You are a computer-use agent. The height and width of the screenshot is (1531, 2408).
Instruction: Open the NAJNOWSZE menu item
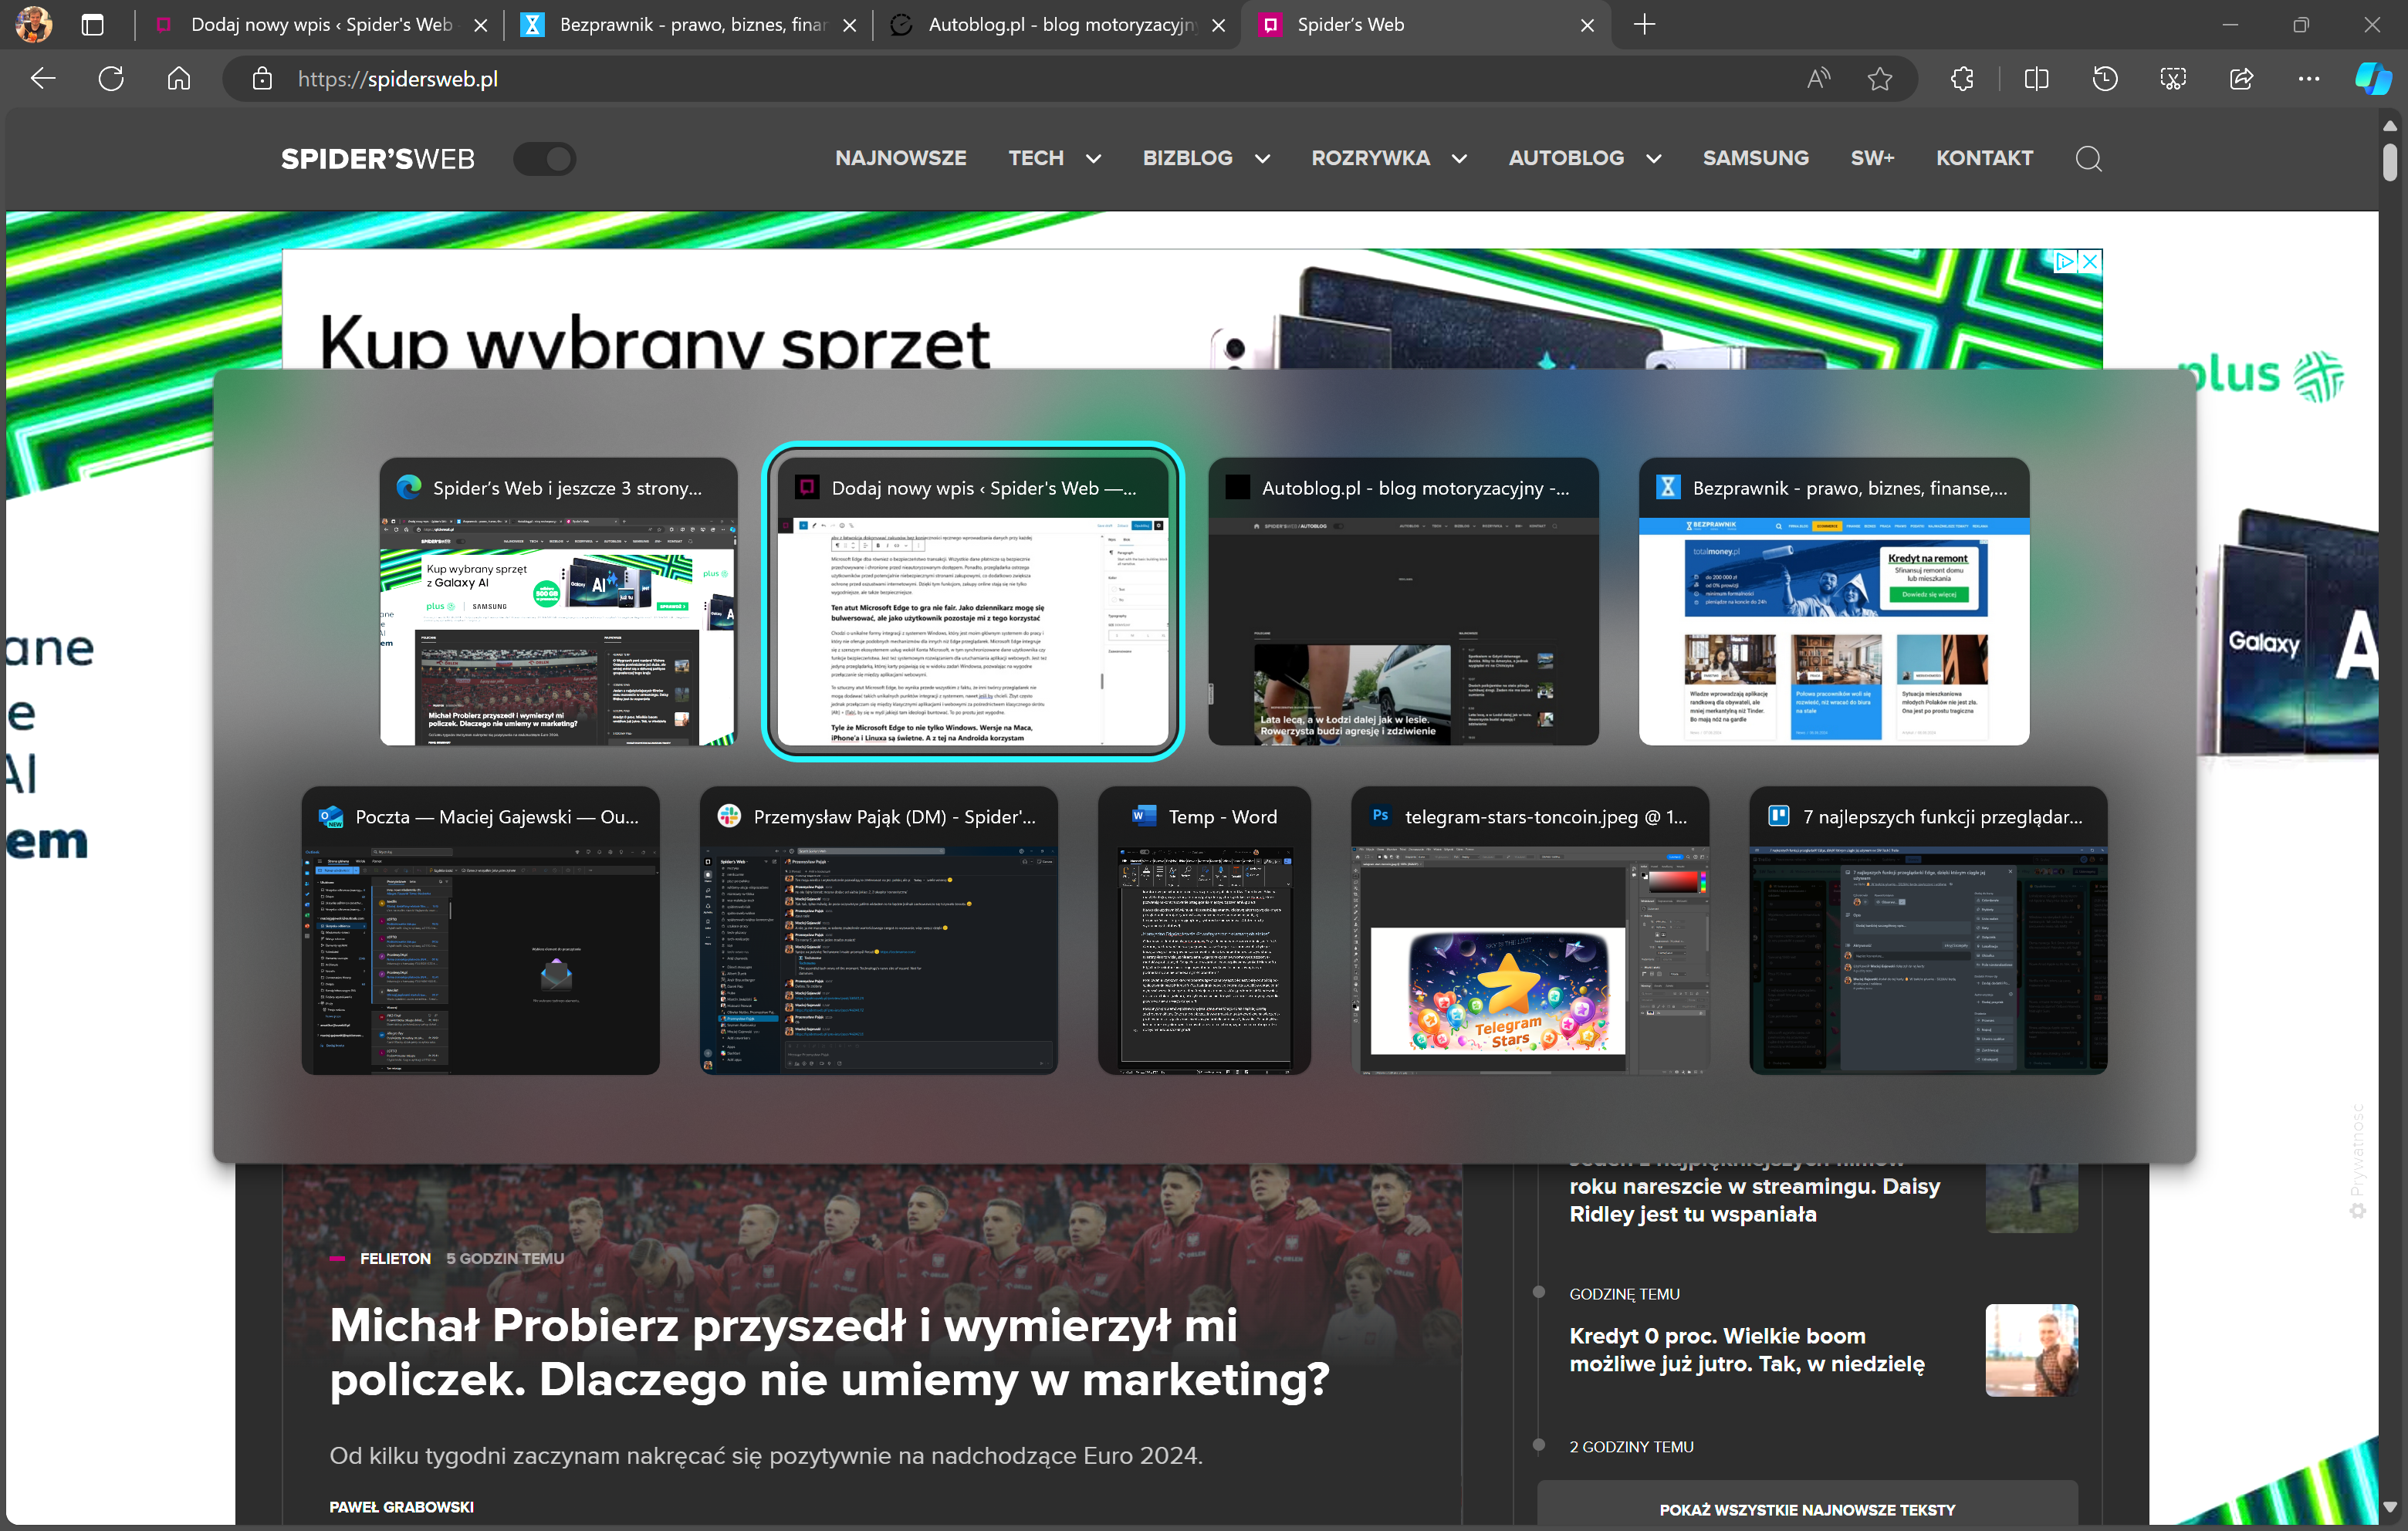coord(900,158)
